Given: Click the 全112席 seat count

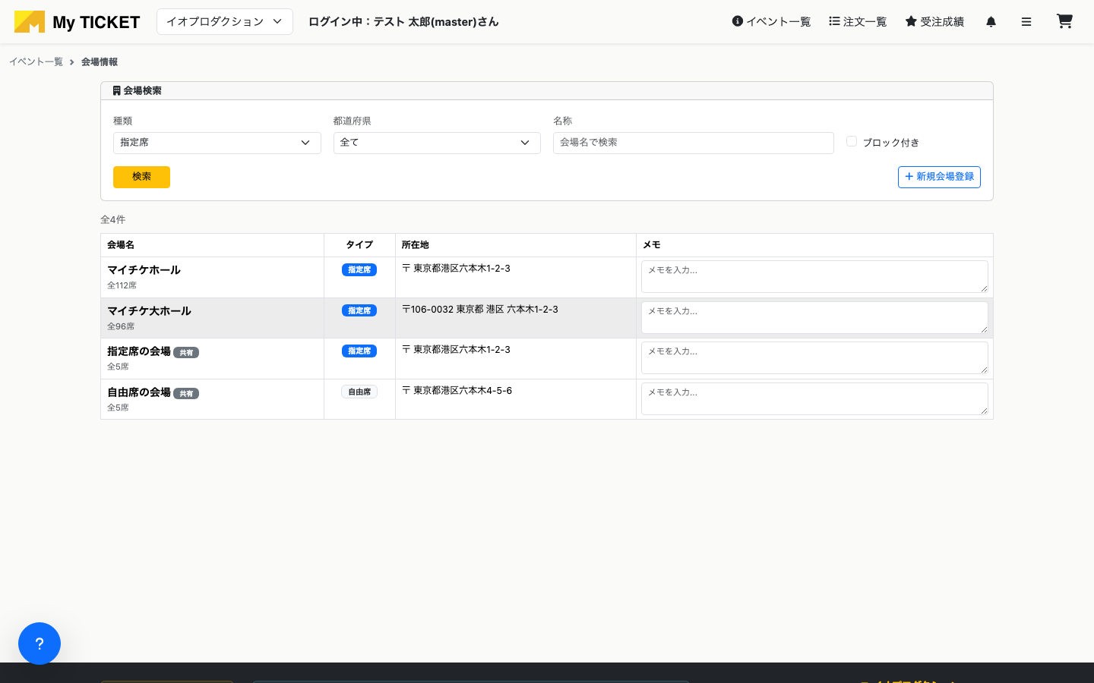Looking at the screenshot, I should coord(122,286).
